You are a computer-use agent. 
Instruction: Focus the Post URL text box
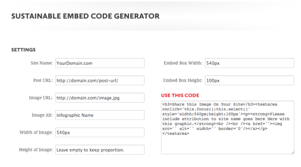(100, 80)
